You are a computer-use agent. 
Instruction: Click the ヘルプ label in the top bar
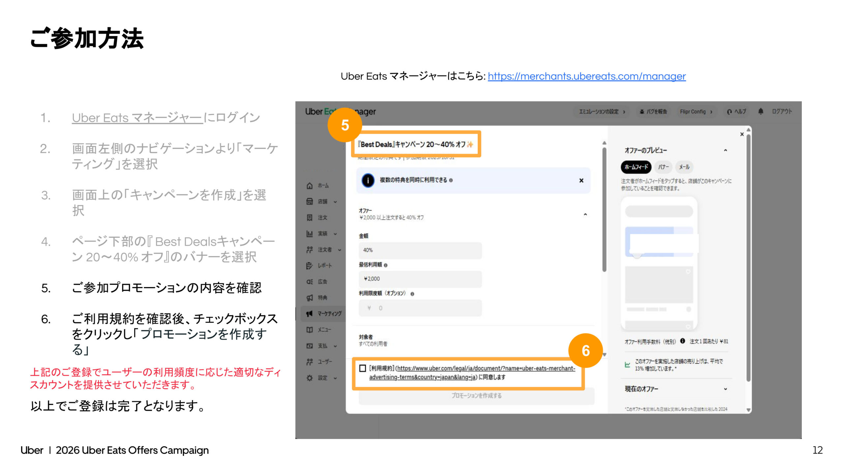740,112
